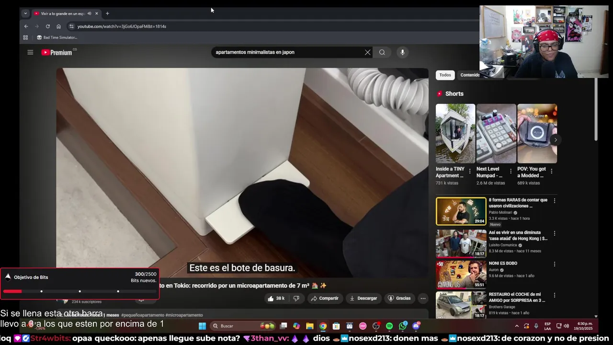
Task: Open the Hong Kong 'casa ataúd' video thumbnail
Action: (461, 243)
